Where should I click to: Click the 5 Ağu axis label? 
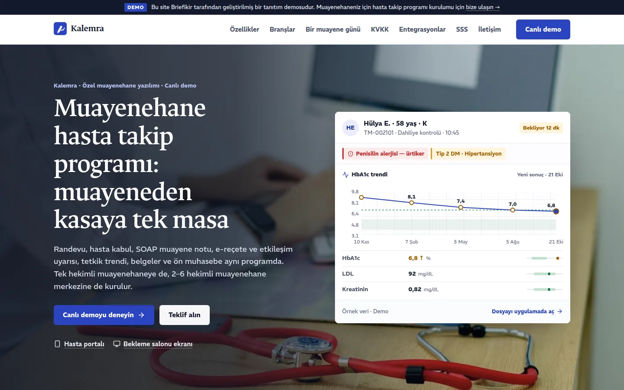point(513,242)
